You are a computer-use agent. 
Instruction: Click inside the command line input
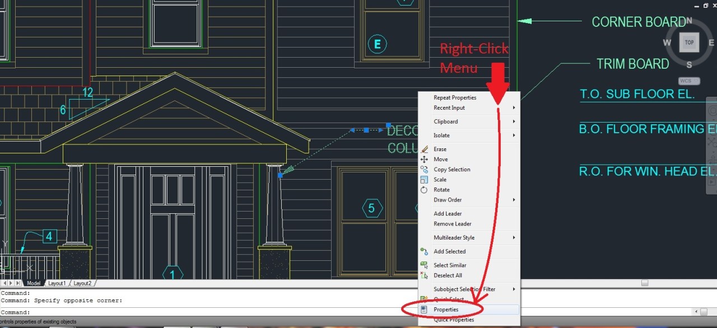pos(168,312)
